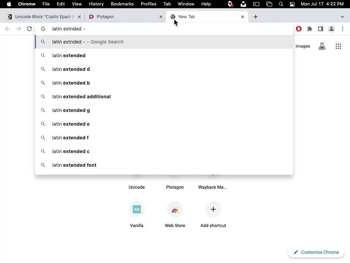This screenshot has height=263, width=350.
Task: Open macOS Control Center icon
Action: point(292,4)
